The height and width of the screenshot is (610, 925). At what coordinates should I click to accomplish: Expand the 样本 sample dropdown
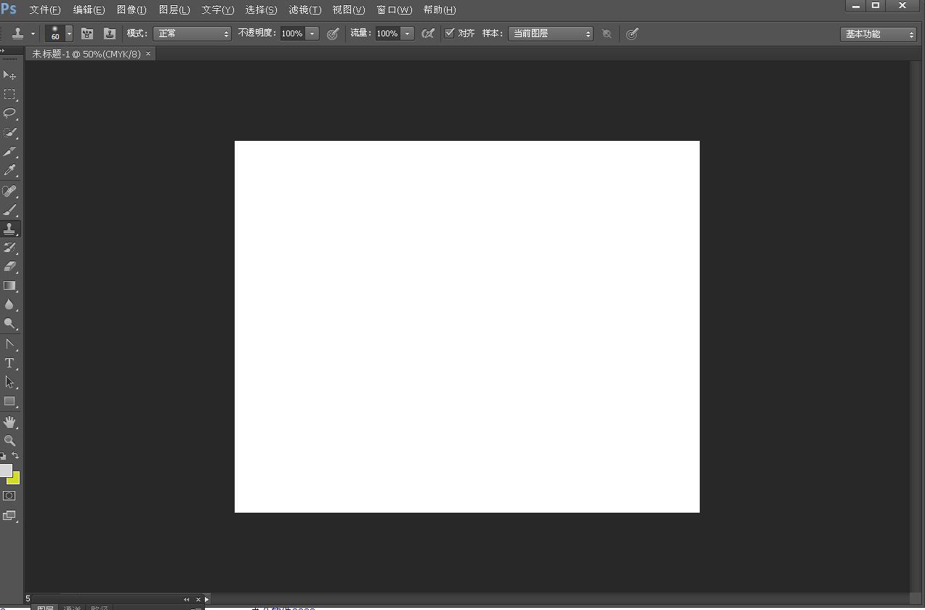click(x=550, y=33)
